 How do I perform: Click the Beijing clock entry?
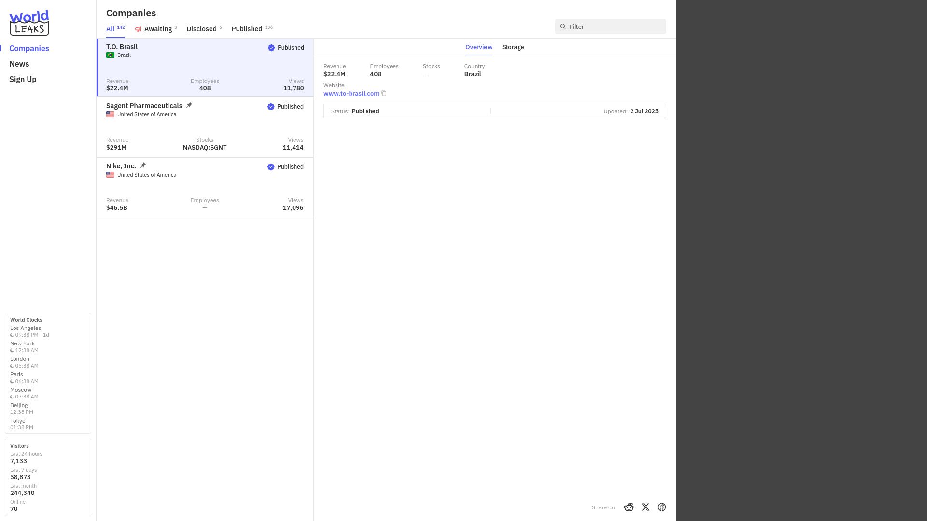(x=22, y=409)
